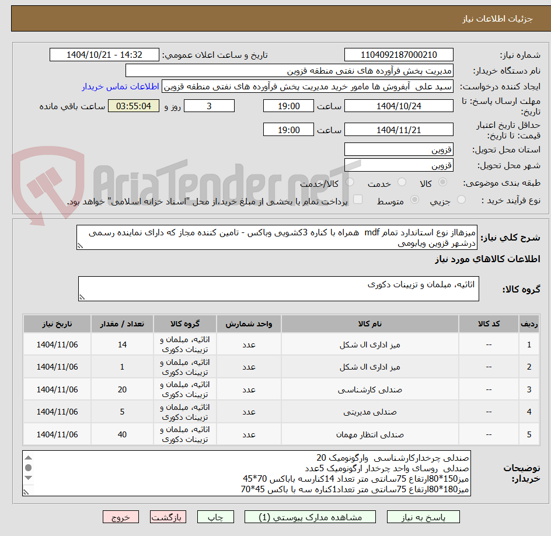Click 'میز اداری ال شکل' in row 1
The height and width of the screenshot is (536, 551).
370,345
